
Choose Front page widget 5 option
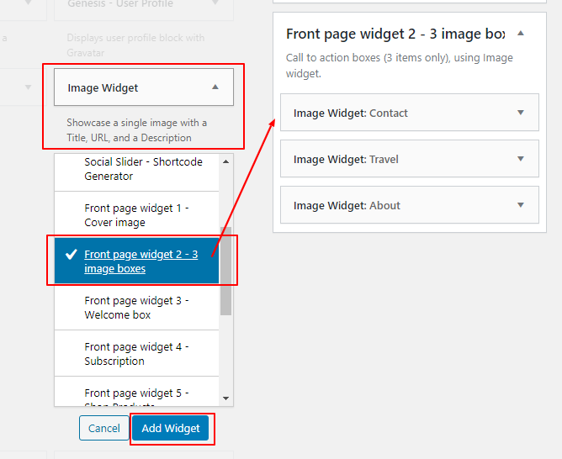pos(136,397)
